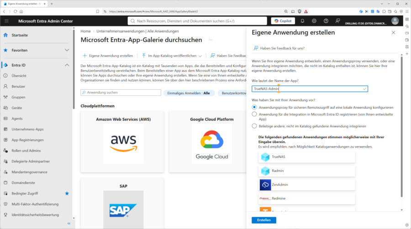Click Unternehmensanwendungen | Alle Anwendungen breadcrumb
The height and width of the screenshot is (229, 411).
(x=137, y=31)
